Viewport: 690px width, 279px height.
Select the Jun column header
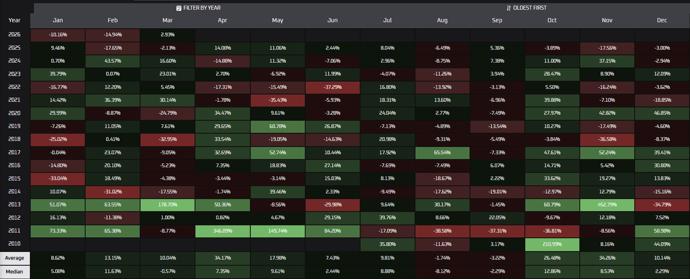[x=332, y=20]
